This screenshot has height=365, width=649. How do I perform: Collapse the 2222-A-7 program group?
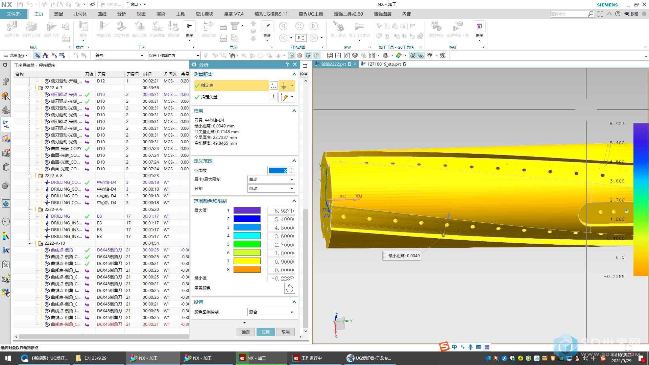[x=30, y=88]
